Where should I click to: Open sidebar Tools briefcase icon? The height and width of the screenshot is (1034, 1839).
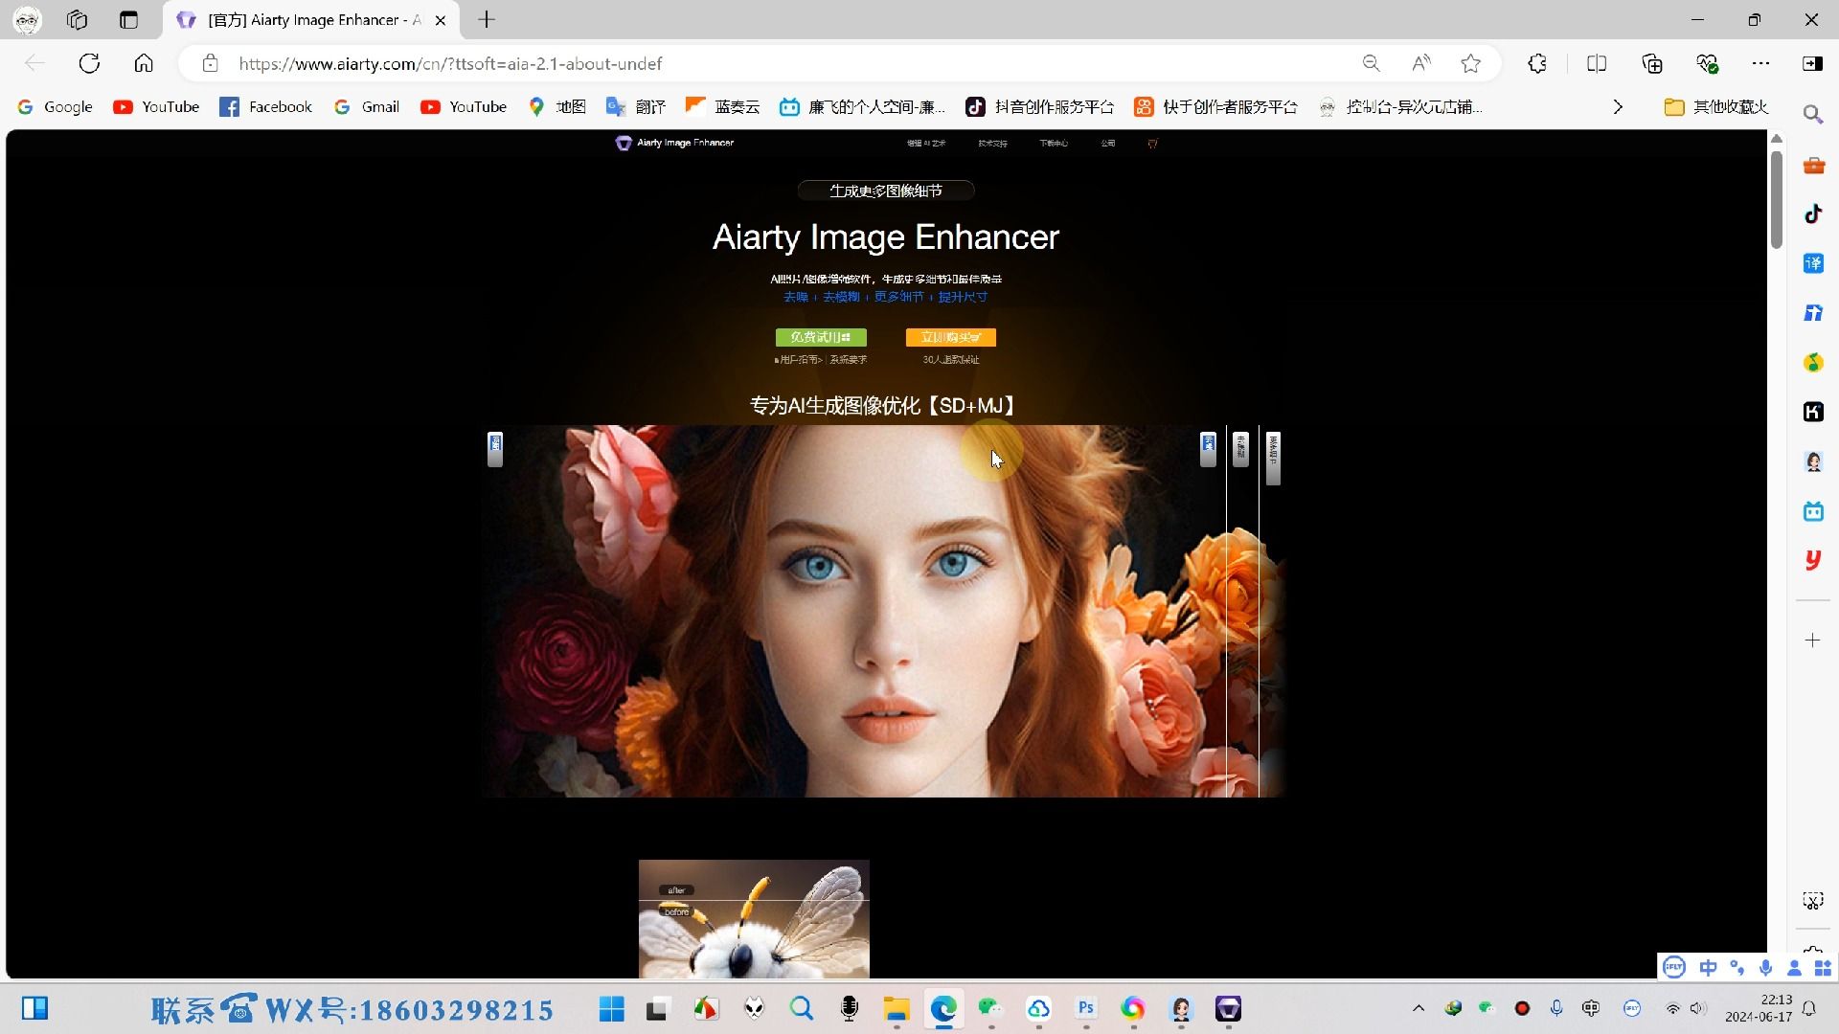pos(1813,165)
